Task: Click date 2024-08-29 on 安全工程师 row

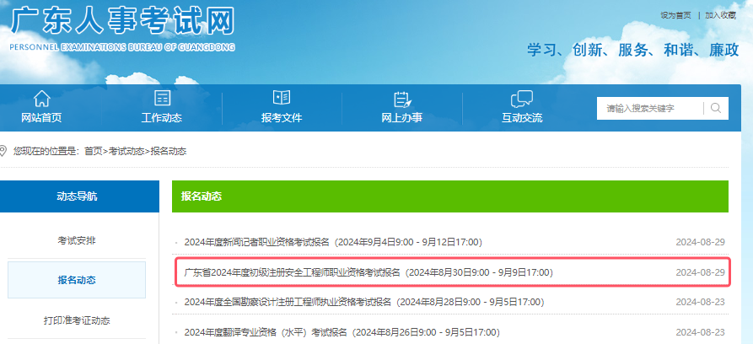Action: coord(700,272)
